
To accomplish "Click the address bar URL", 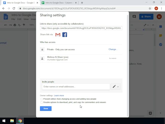I will [69, 8].
